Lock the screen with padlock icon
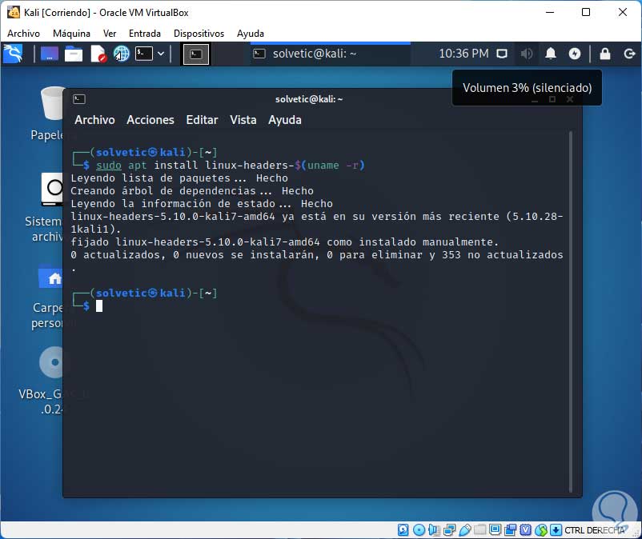 point(604,54)
